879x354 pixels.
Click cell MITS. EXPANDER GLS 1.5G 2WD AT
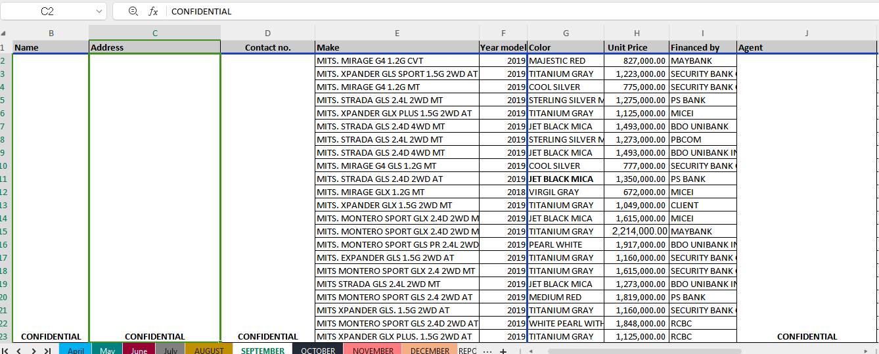click(397, 257)
